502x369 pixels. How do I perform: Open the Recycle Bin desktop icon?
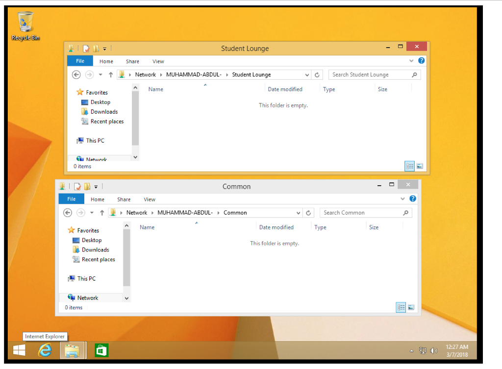click(25, 26)
